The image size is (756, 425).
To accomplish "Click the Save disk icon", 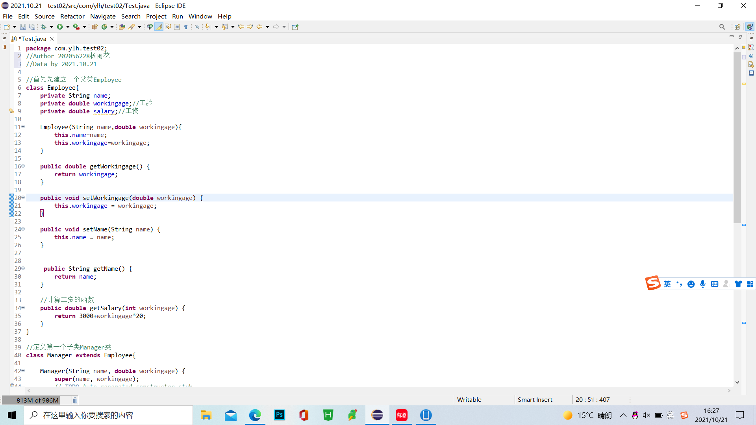I will point(23,27).
